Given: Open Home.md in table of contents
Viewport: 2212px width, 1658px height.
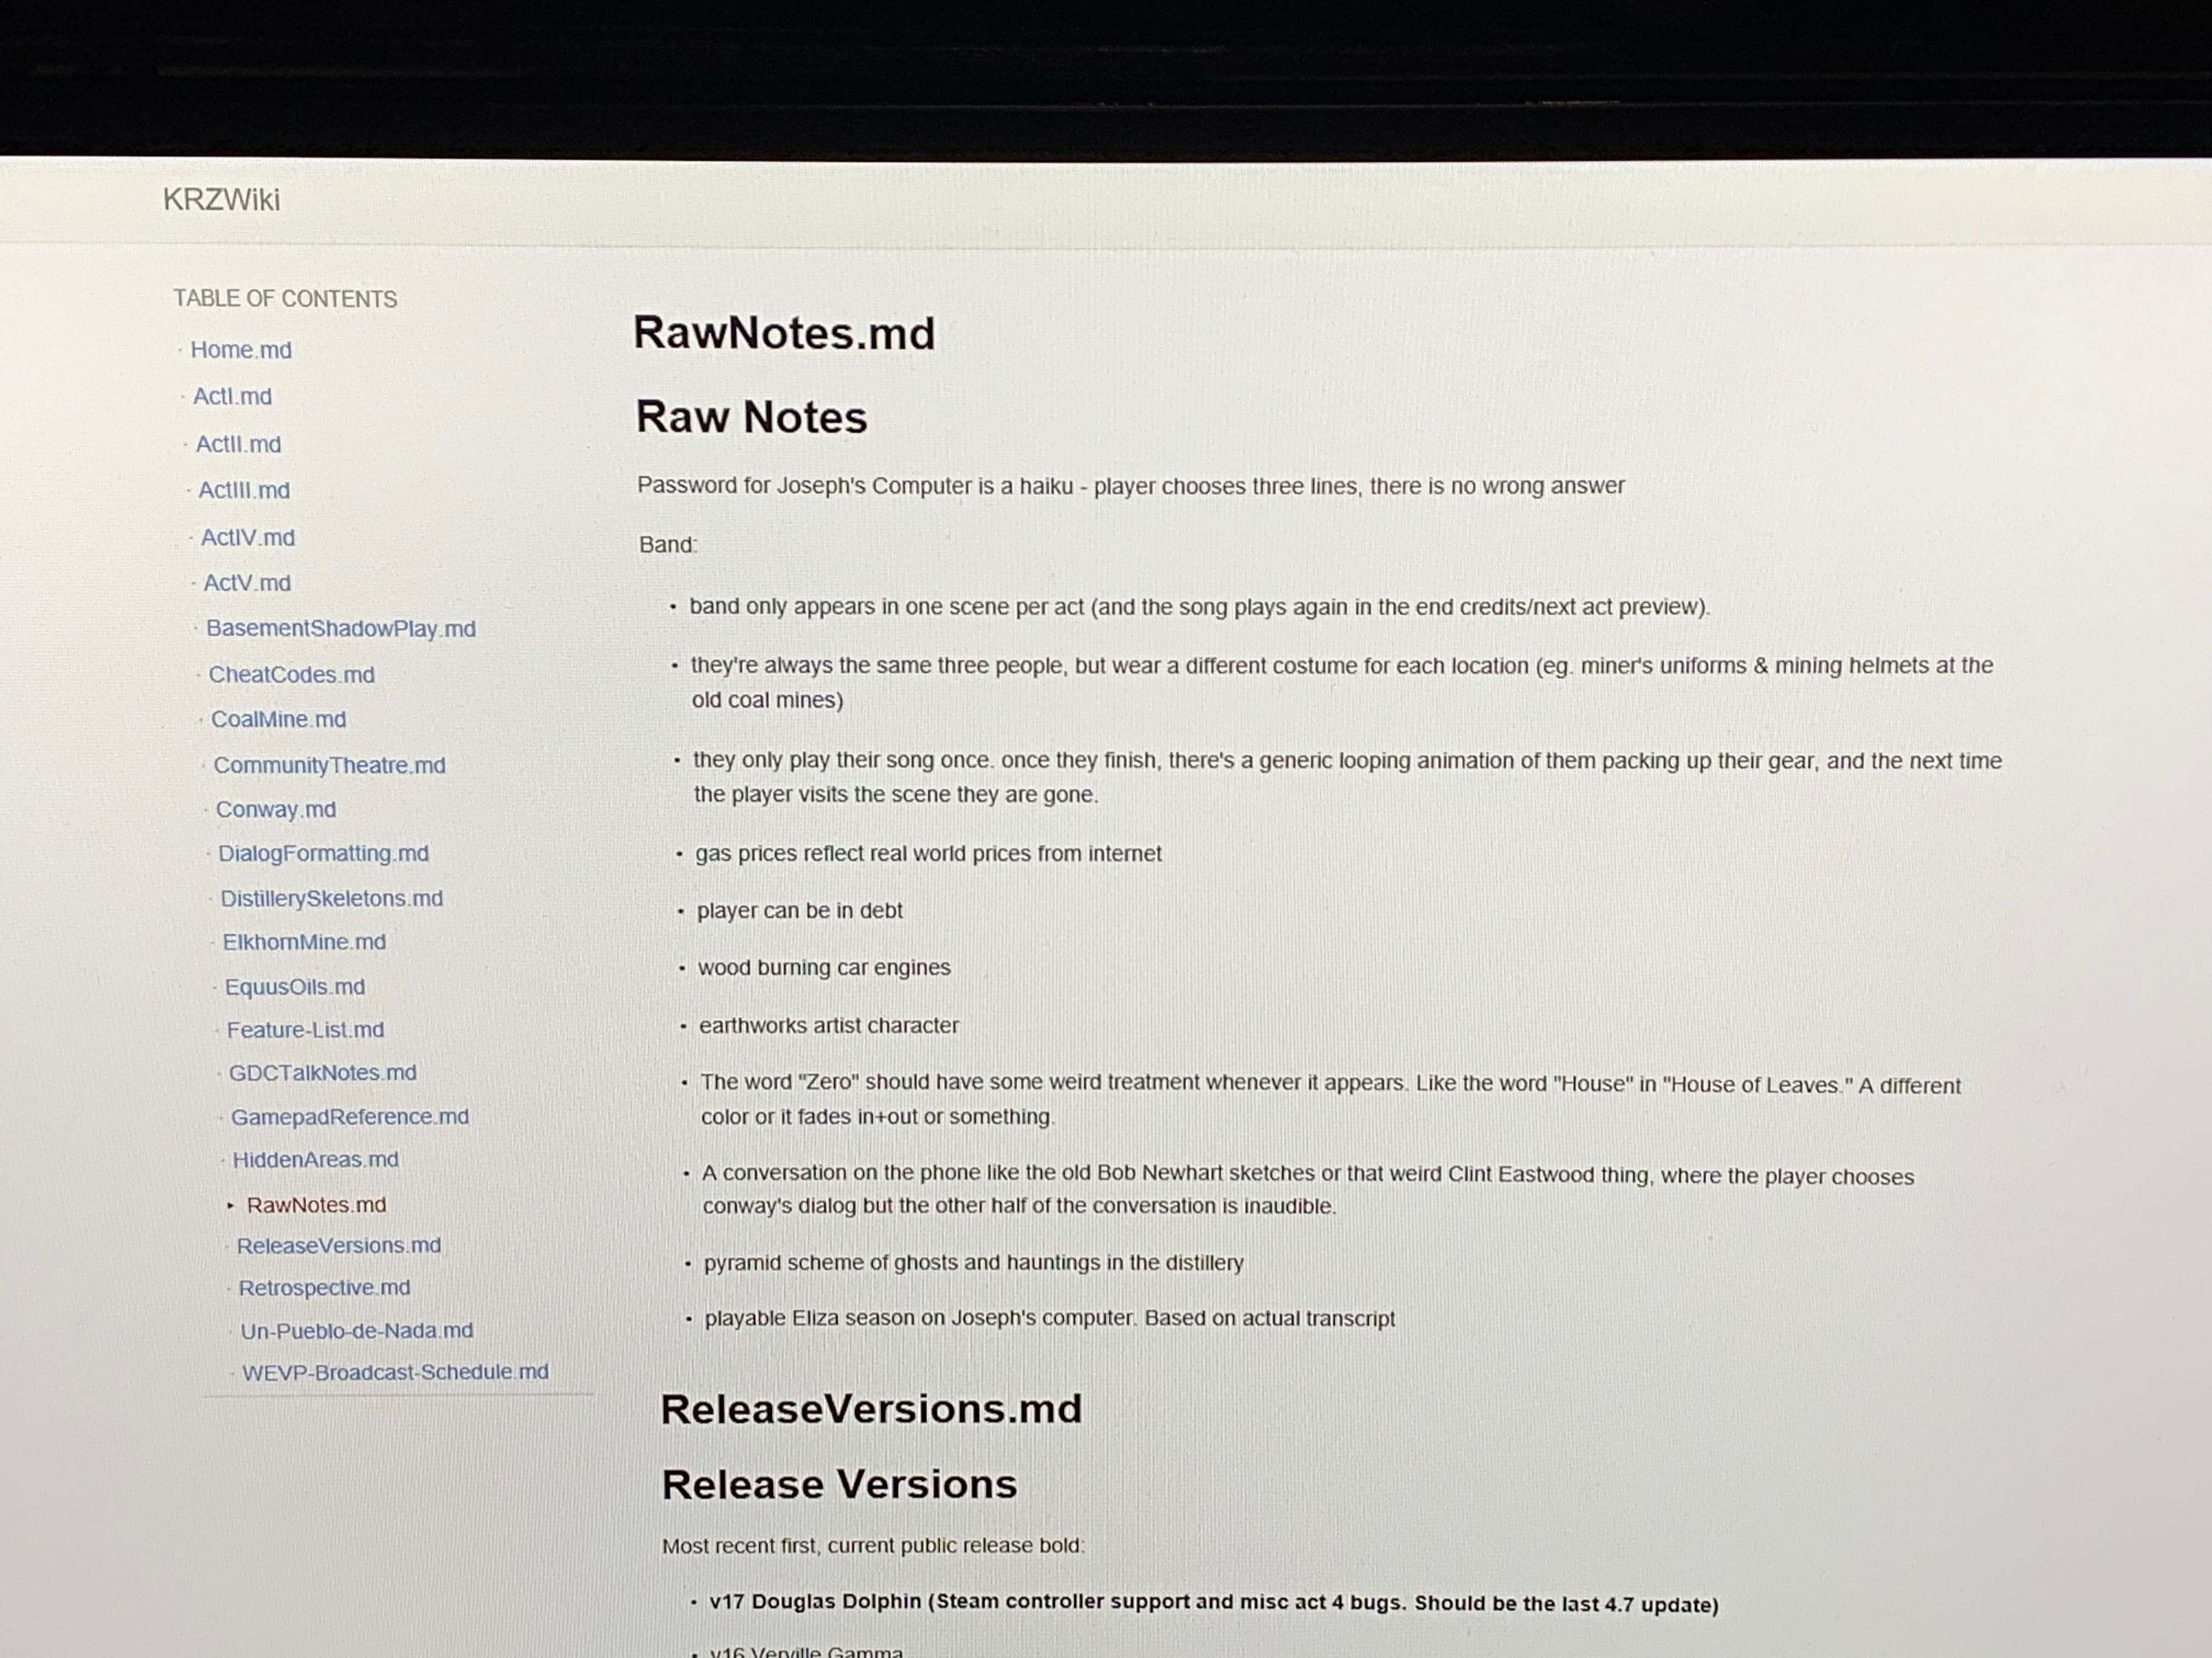Looking at the screenshot, I should click(x=241, y=350).
